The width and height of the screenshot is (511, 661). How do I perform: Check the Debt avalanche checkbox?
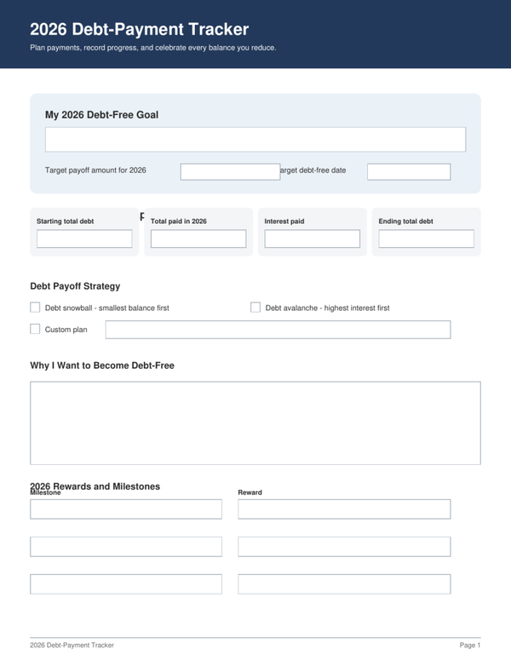(255, 308)
